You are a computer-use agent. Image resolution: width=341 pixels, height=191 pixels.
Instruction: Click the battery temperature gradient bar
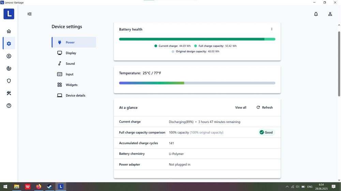coord(197,83)
